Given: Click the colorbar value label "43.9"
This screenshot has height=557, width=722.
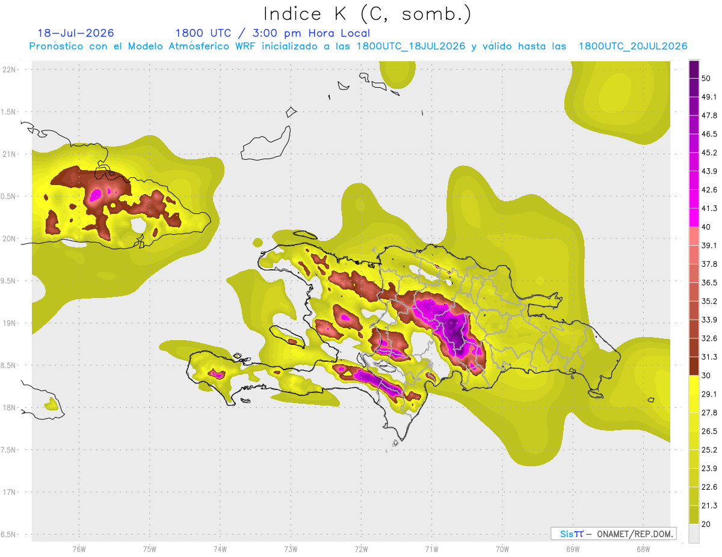Looking at the screenshot, I should click(x=709, y=171).
